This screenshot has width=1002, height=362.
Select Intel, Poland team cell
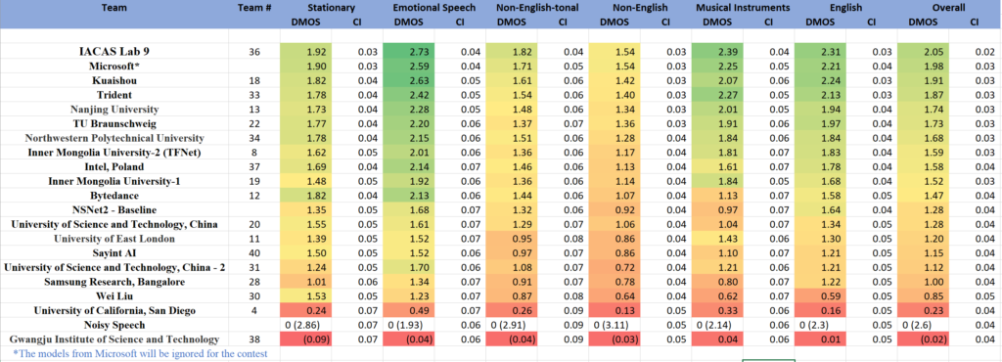[x=114, y=166]
